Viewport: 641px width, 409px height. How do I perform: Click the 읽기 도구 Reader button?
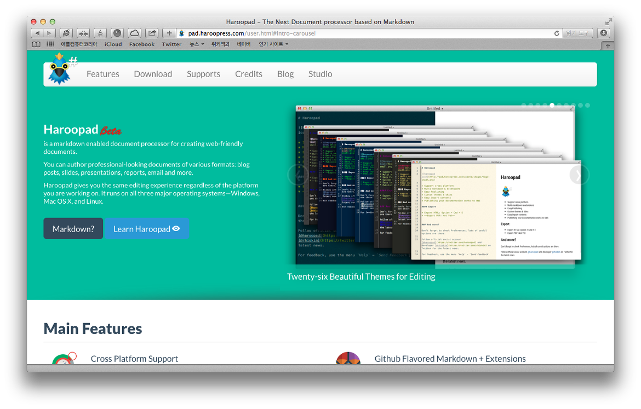pyautogui.click(x=577, y=33)
